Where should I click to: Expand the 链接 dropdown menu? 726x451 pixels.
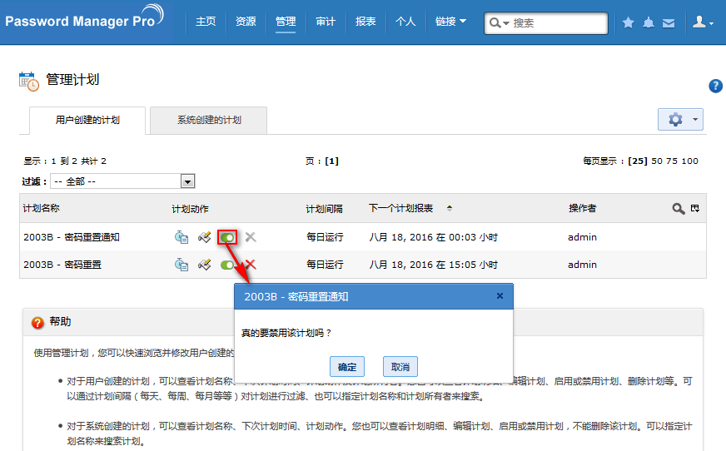(450, 22)
